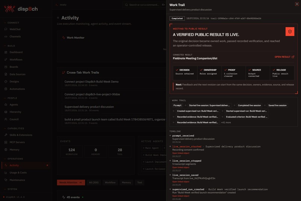
Task: Click Created supervised run trail chip
Action: tap(198, 111)
